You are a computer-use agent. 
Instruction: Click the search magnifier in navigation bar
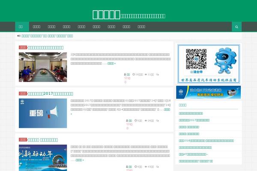tap(236, 27)
